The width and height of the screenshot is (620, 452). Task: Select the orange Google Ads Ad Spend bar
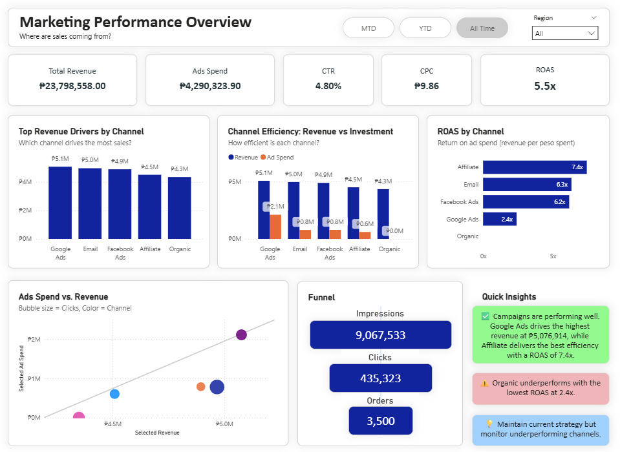click(x=275, y=226)
